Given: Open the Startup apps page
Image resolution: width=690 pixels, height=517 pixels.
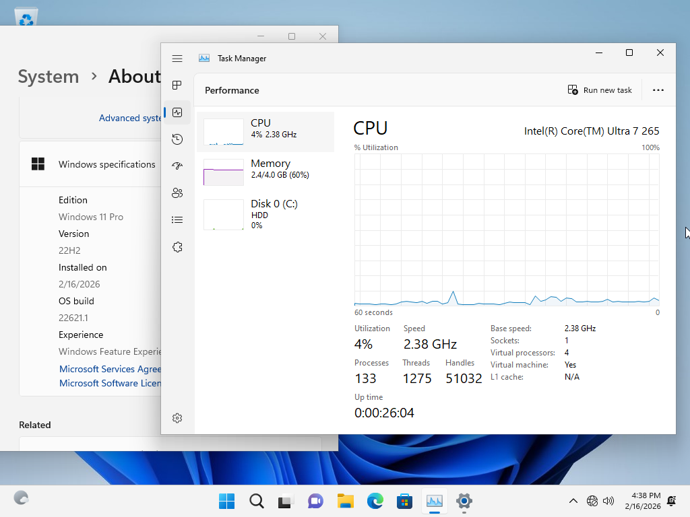Looking at the screenshot, I should click(x=177, y=166).
